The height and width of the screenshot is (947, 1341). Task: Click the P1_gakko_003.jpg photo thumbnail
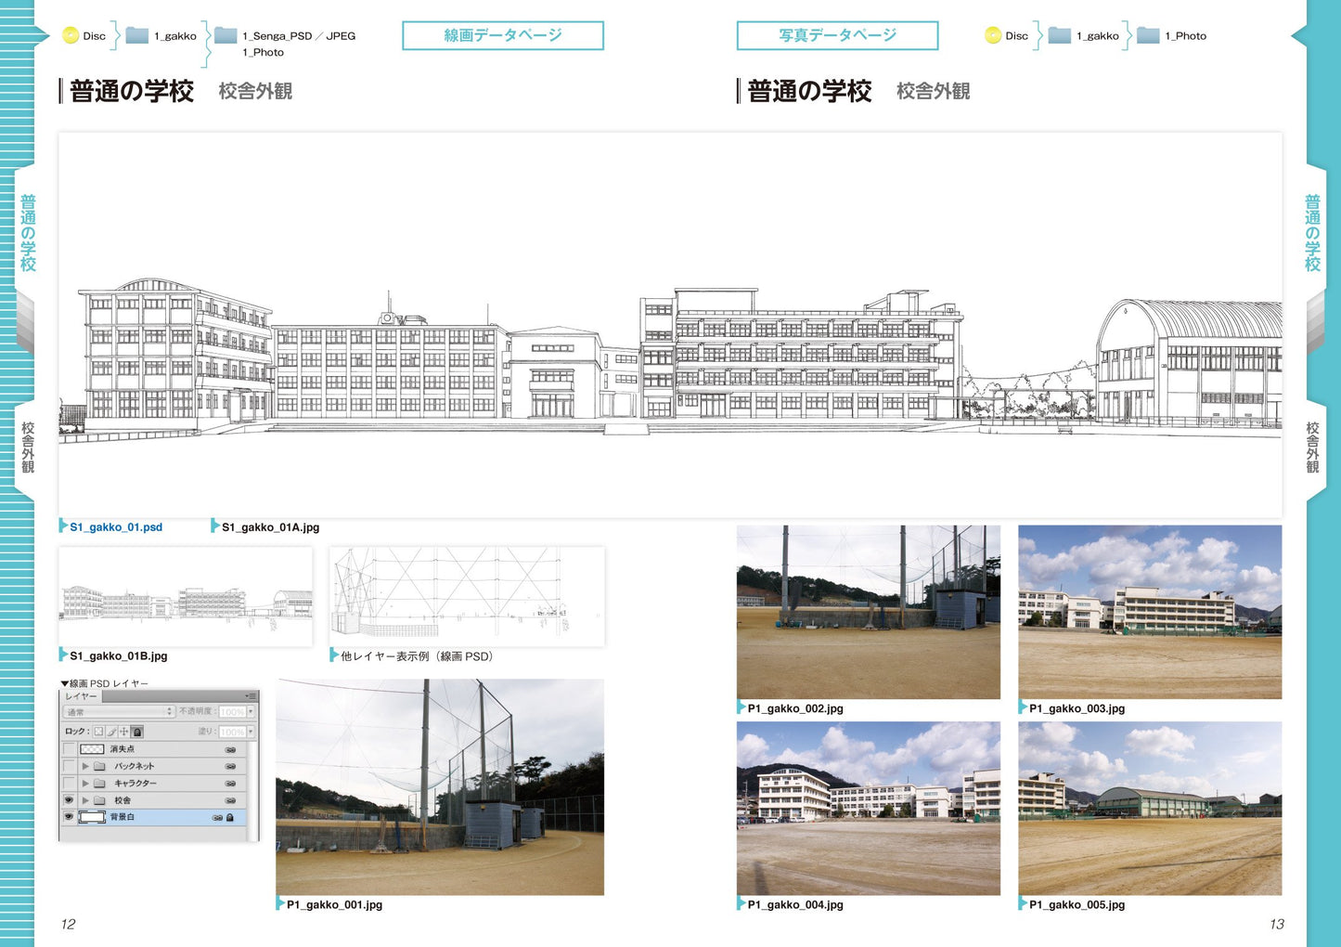[1149, 611]
